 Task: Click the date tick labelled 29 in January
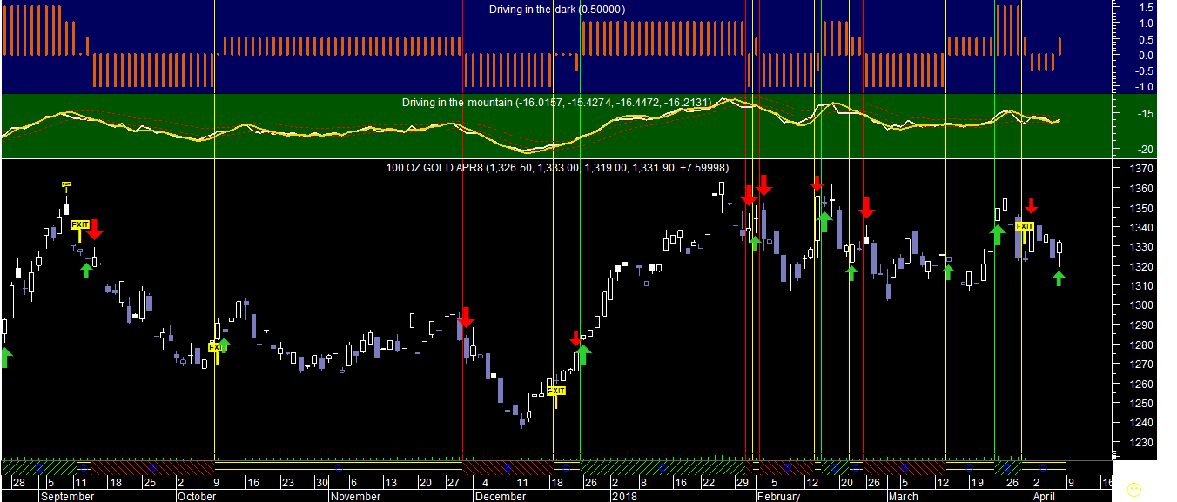743,483
